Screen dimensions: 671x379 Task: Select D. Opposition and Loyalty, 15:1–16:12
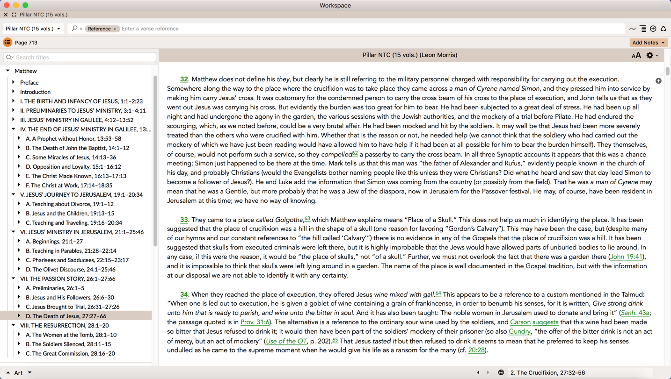73,166
